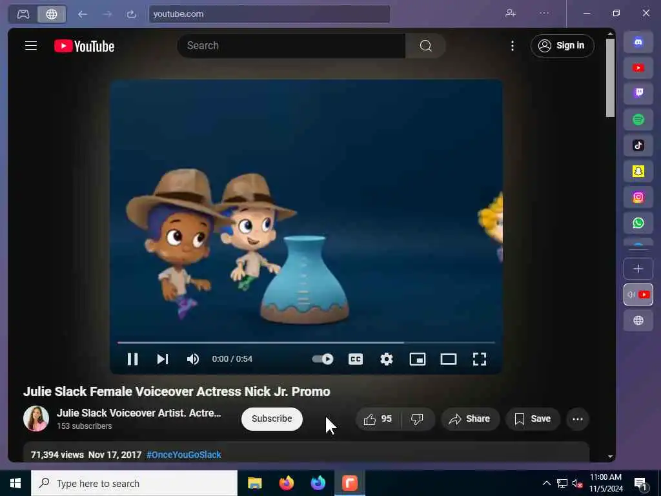
Task: Open Discord in the sidebar
Action: pyautogui.click(x=638, y=42)
